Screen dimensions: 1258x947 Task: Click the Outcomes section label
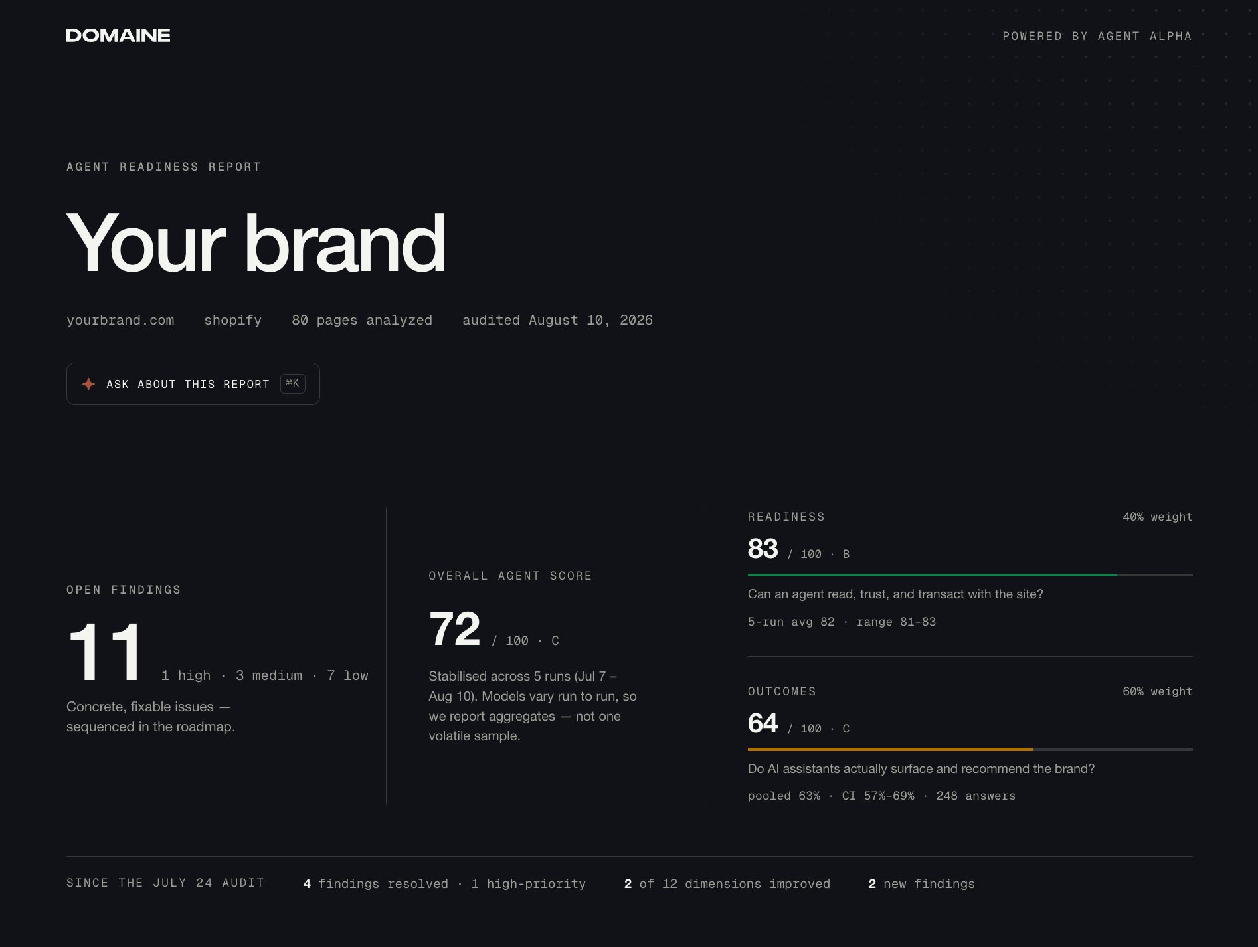[x=782, y=691]
